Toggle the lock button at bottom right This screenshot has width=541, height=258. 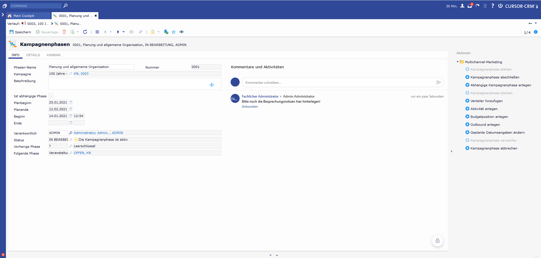(437, 241)
